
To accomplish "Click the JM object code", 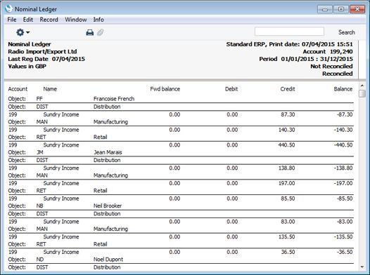I will pos(39,152).
